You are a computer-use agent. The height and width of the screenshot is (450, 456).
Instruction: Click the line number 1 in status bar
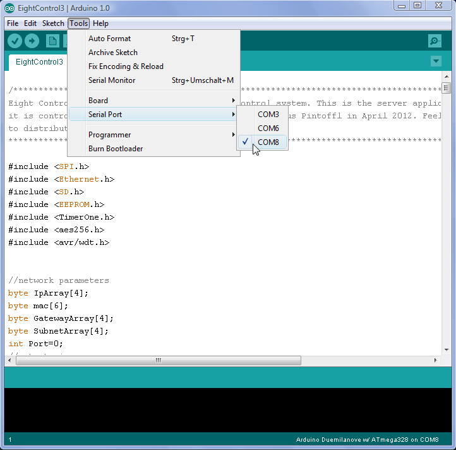(x=10, y=439)
